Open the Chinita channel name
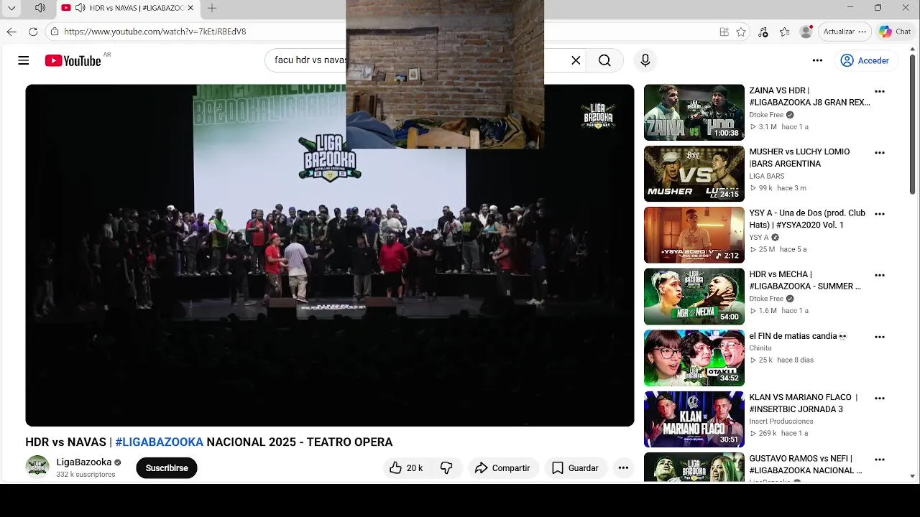Image resolution: width=920 pixels, height=517 pixels. pyautogui.click(x=760, y=348)
